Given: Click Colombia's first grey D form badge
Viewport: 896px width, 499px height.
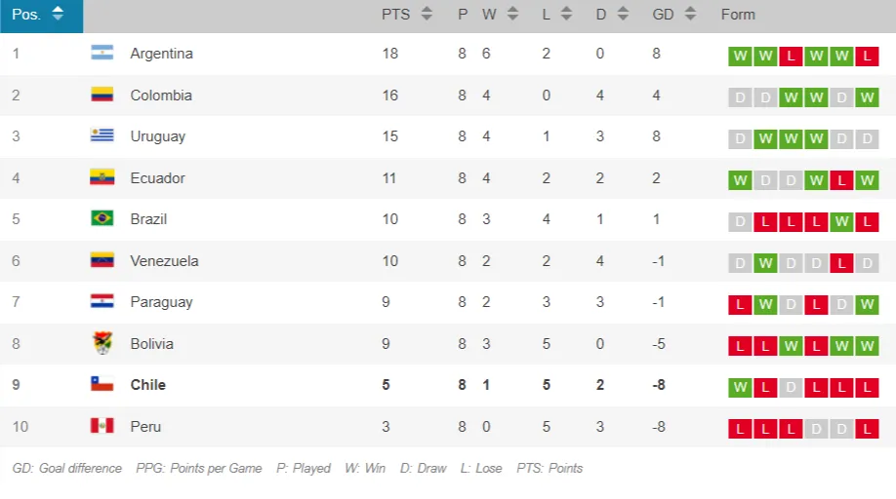Looking at the screenshot, I should click(740, 97).
